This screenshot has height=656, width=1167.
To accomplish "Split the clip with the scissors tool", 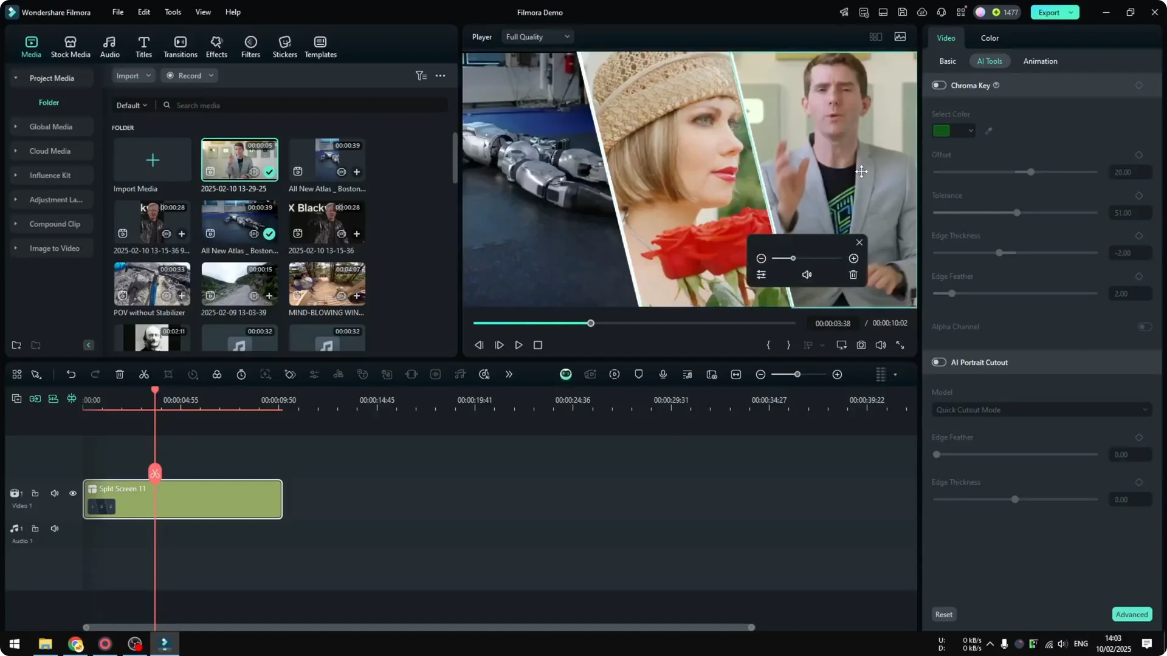I will (x=144, y=374).
